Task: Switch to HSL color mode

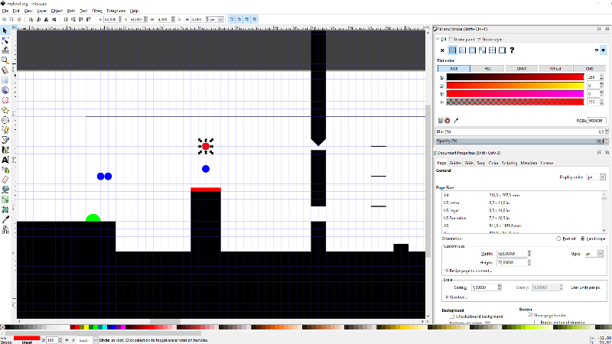Action: click(x=487, y=69)
